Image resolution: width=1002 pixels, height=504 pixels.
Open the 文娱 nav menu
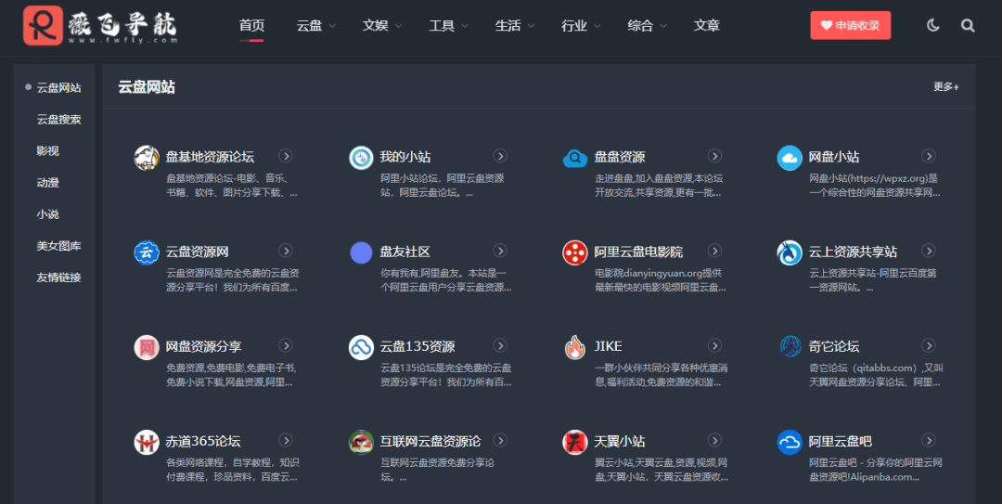tap(376, 26)
